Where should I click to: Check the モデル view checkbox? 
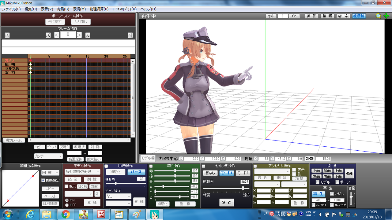coord(318,182)
